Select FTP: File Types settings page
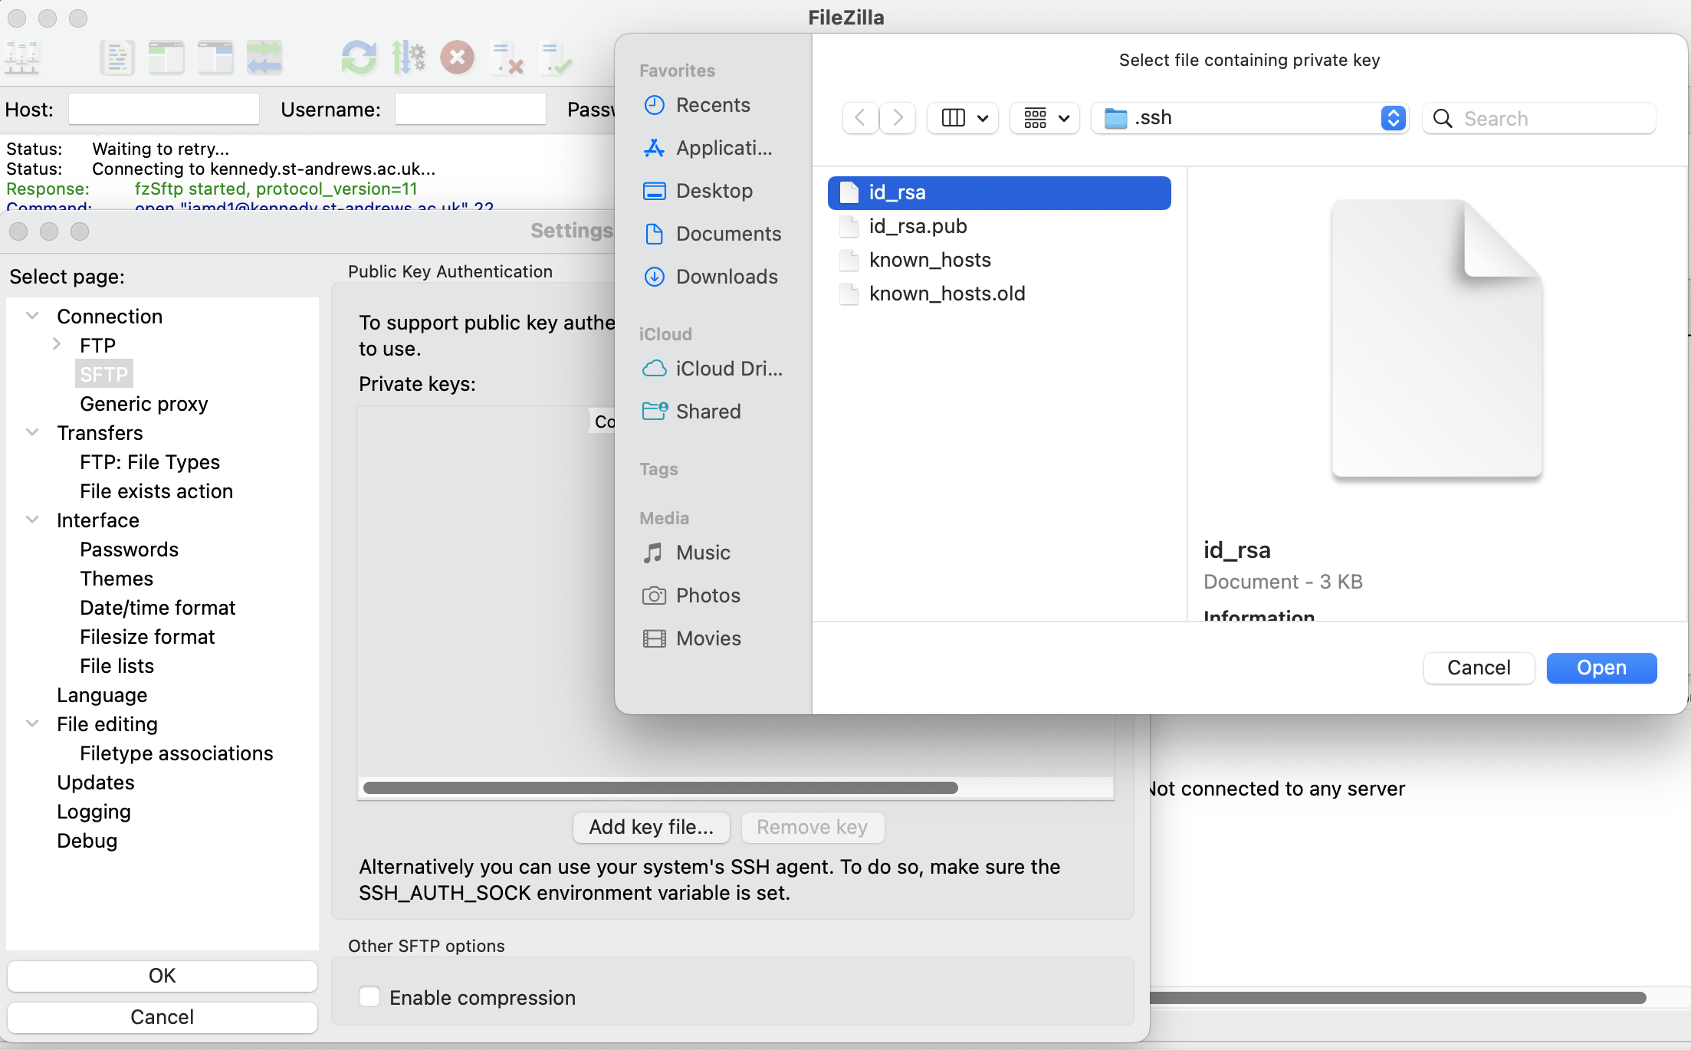 [149, 462]
